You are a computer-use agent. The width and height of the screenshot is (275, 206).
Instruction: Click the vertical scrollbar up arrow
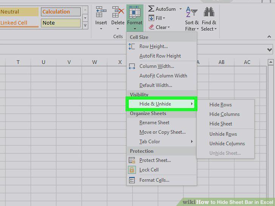[x=270, y=62]
